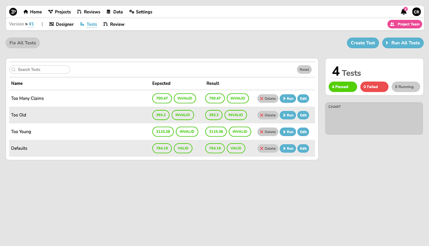The height and width of the screenshot is (246, 429).
Task: Open the Settings menu item
Action: (x=141, y=12)
